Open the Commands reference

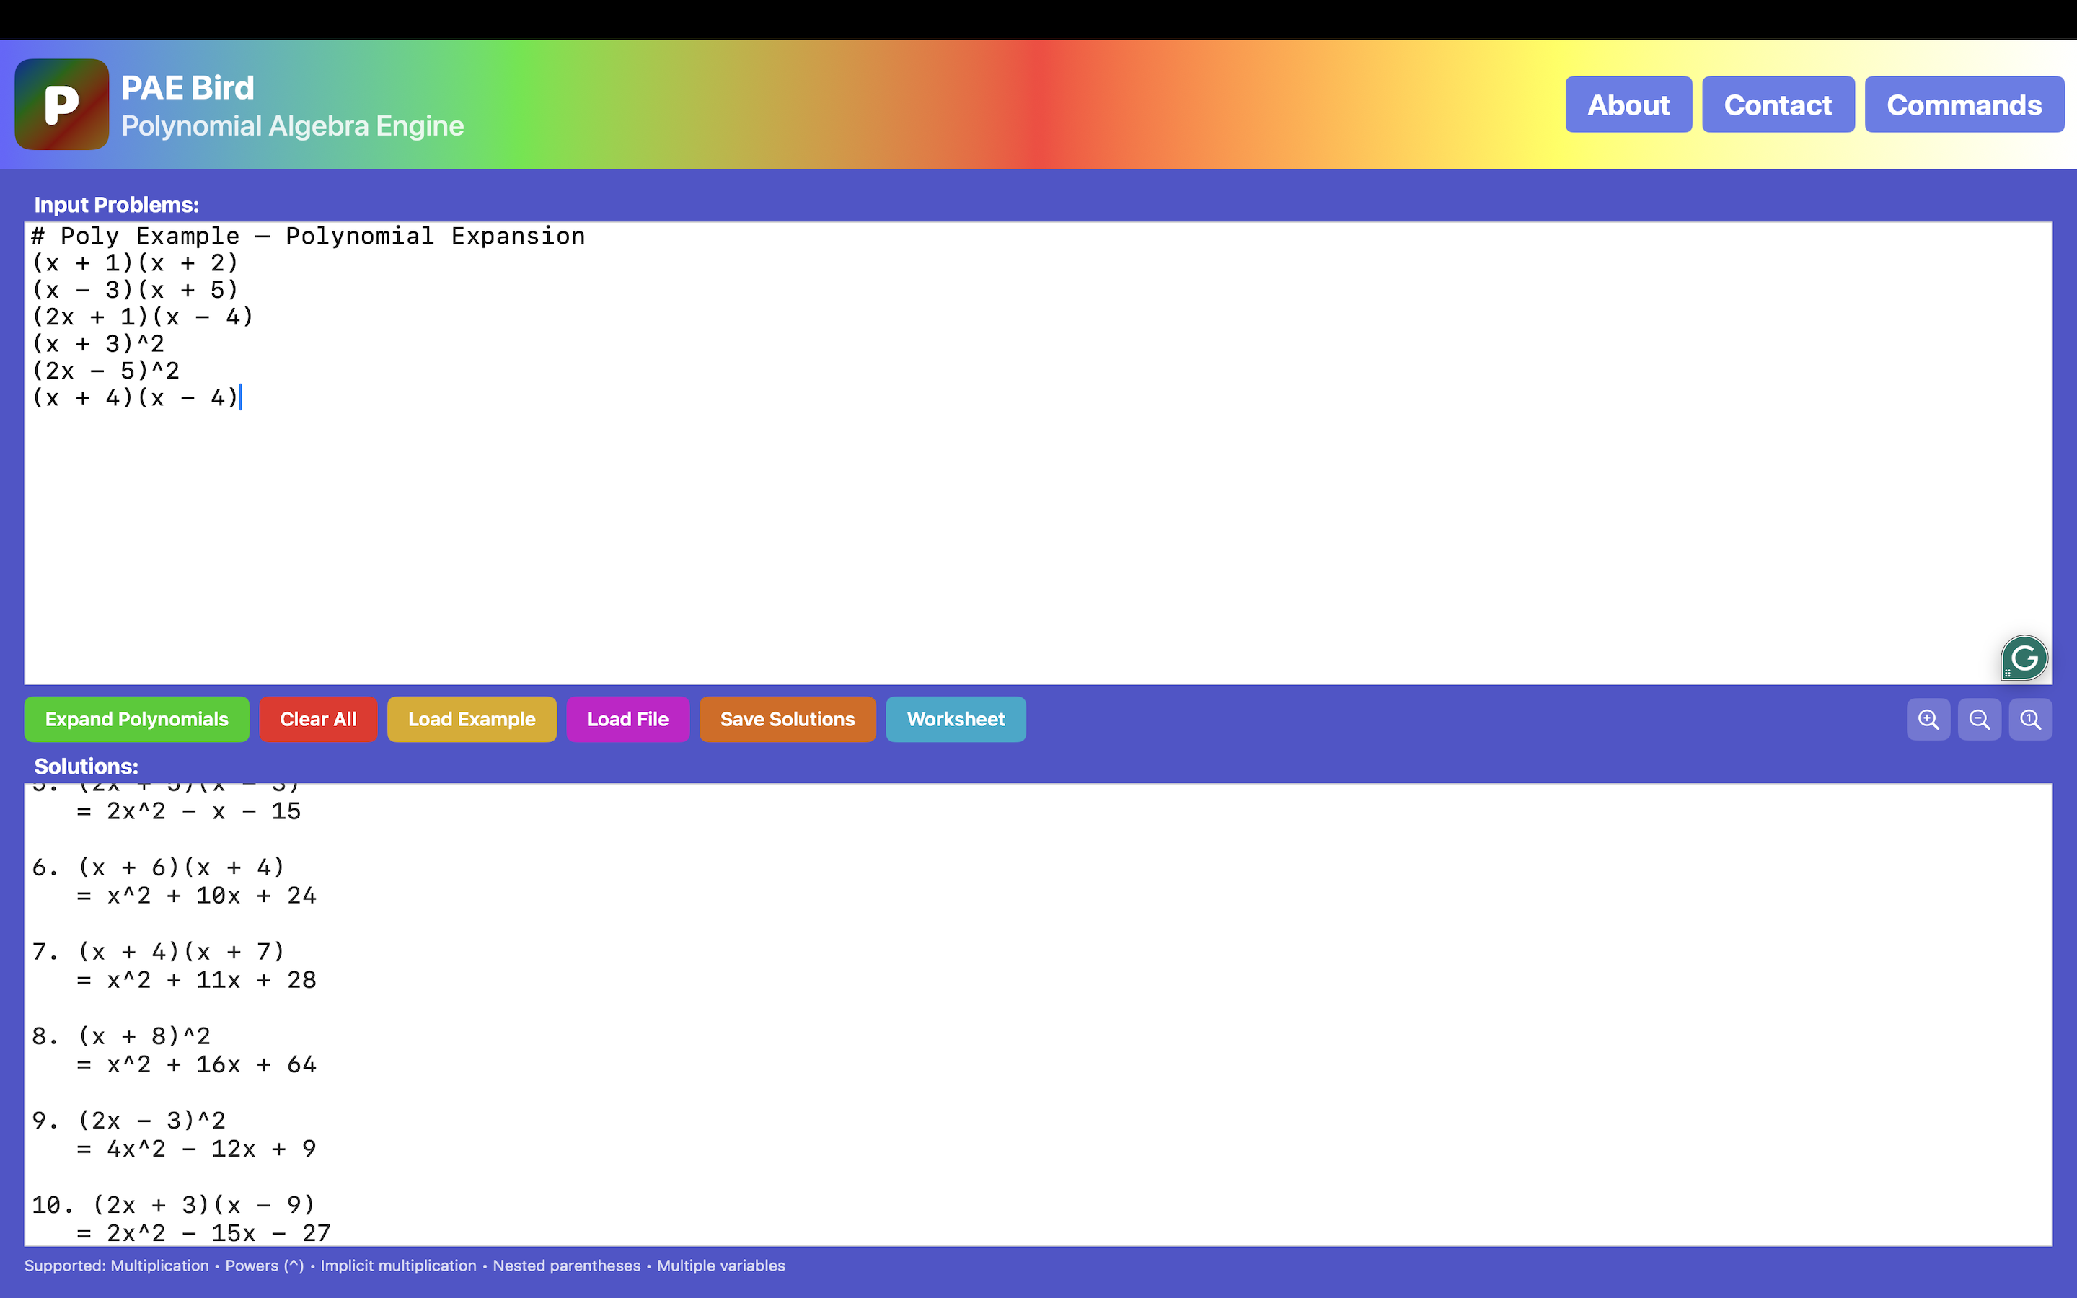(1964, 105)
